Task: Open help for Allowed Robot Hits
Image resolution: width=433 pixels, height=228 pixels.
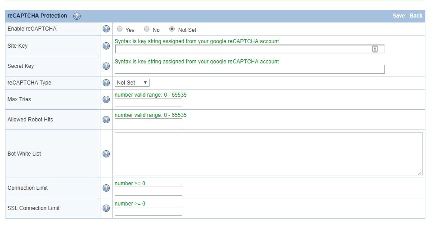Action: click(x=106, y=120)
